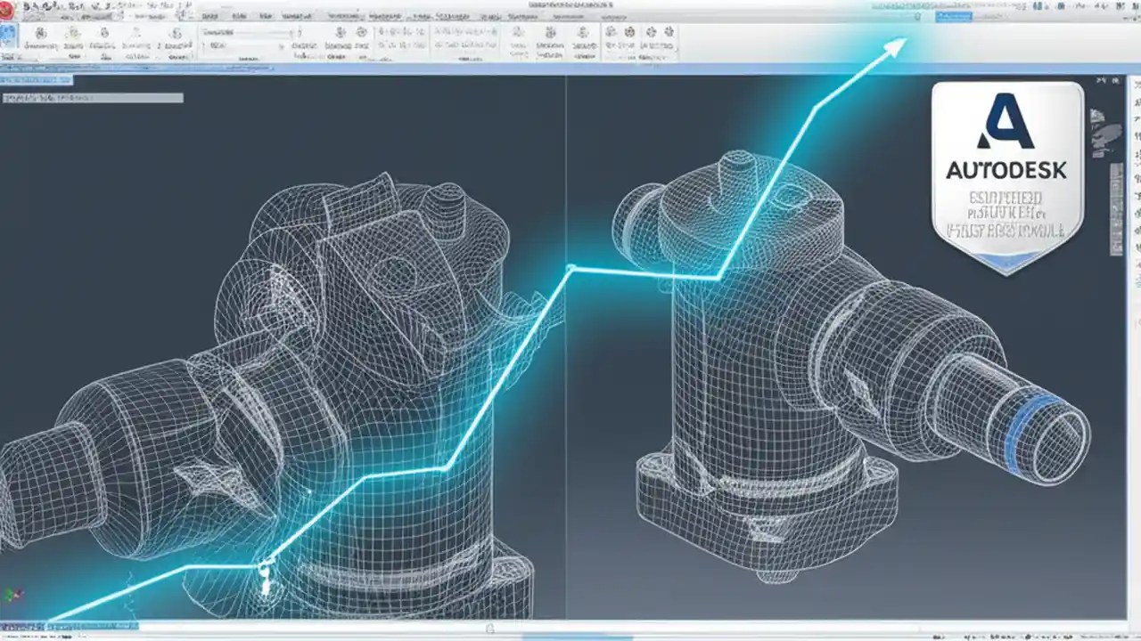Select the Extrude tool in the ribbon
1141x641 pixels.
40,34
